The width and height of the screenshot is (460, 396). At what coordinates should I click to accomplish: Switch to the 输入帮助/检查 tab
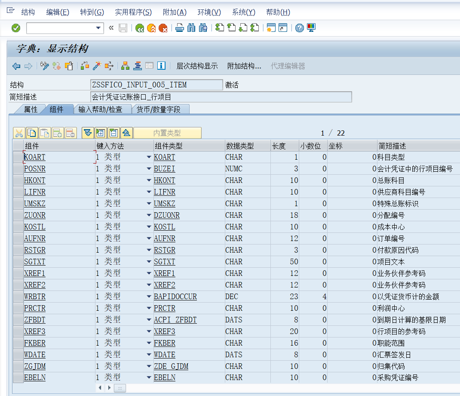[x=100, y=110]
